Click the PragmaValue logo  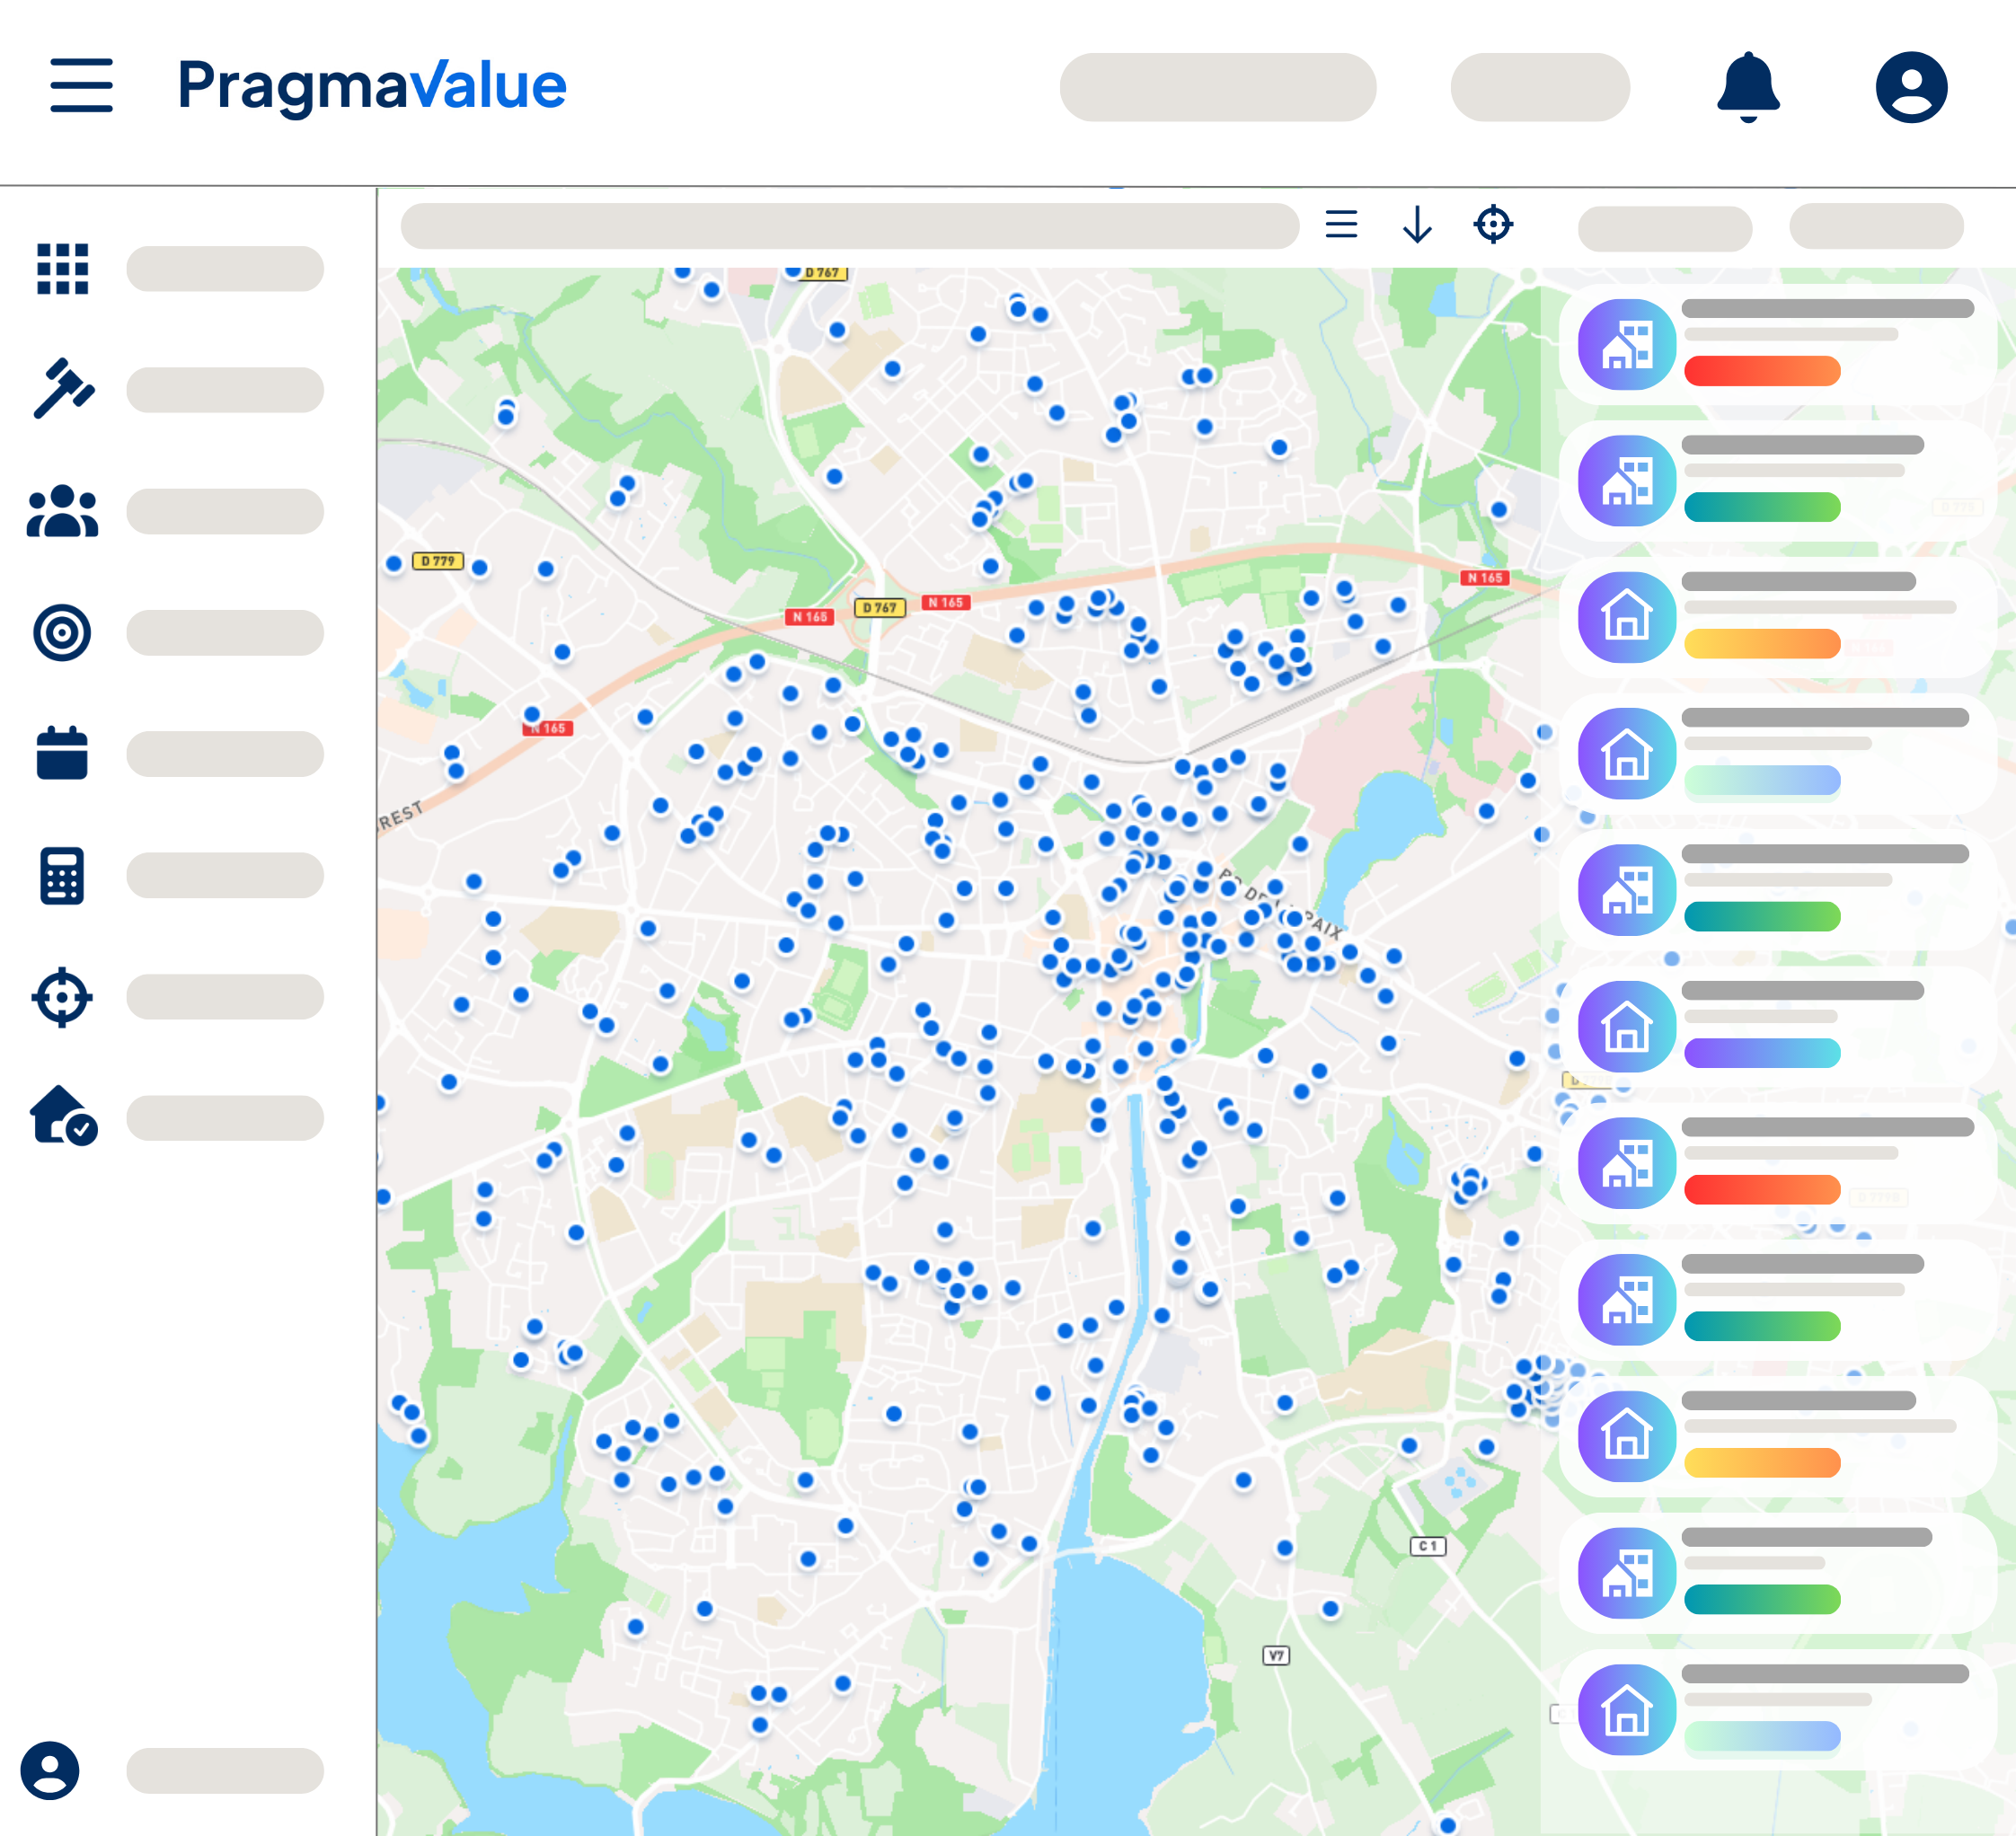pyautogui.click(x=371, y=86)
